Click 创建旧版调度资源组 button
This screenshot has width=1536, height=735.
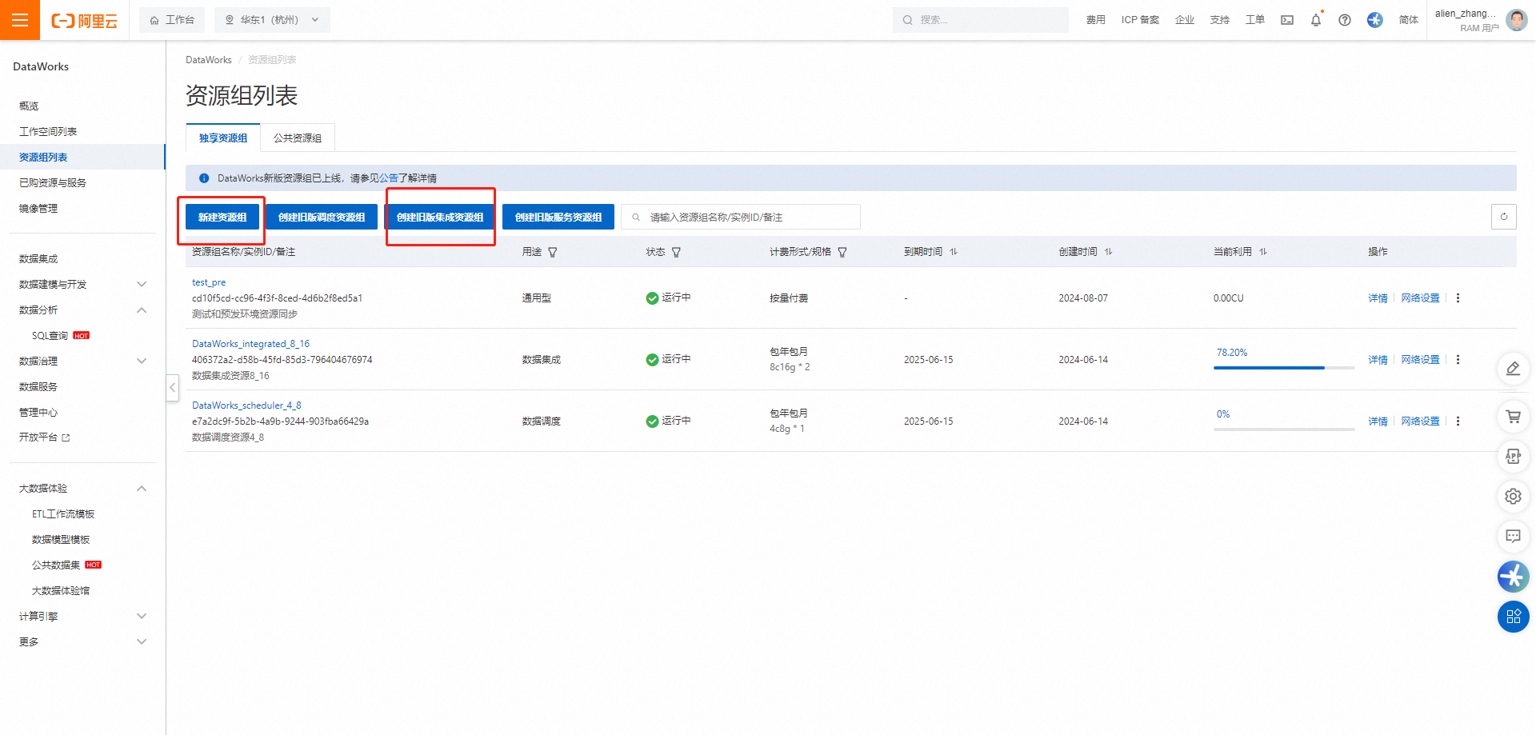tap(322, 217)
